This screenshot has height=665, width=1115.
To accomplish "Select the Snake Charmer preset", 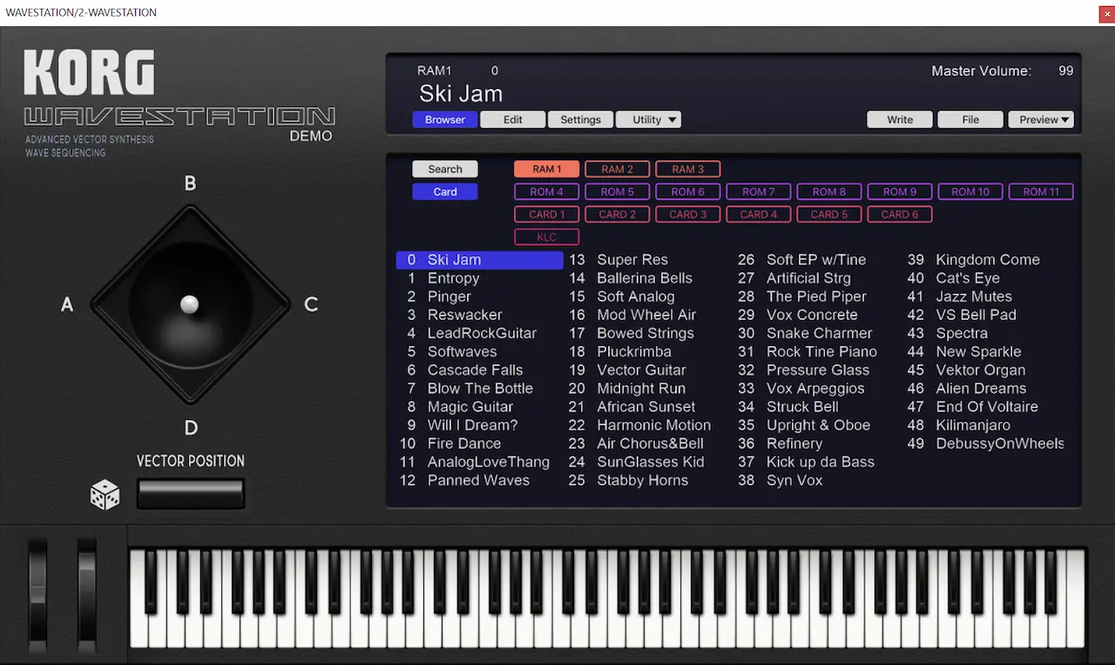I will [x=819, y=333].
